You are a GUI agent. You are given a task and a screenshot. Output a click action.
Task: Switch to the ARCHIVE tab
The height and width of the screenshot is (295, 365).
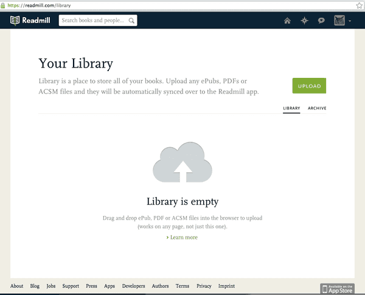317,108
